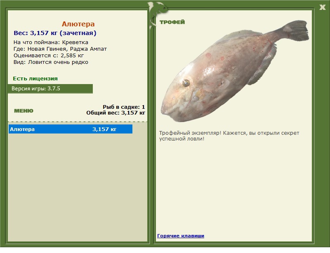Click the Версия игры: 3.7.5 bar

point(50,89)
